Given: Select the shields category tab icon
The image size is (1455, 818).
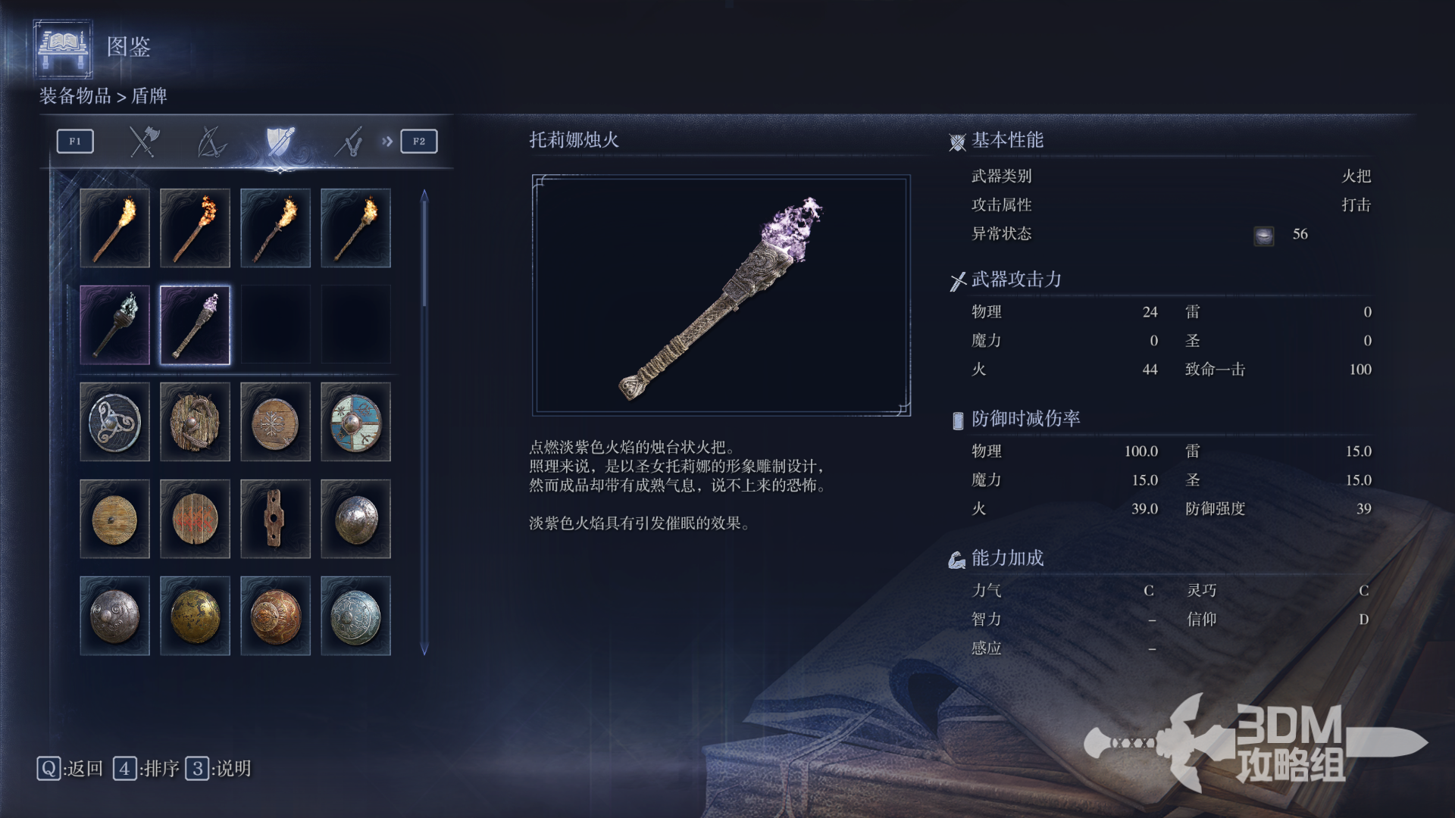Looking at the screenshot, I should pyautogui.click(x=280, y=142).
